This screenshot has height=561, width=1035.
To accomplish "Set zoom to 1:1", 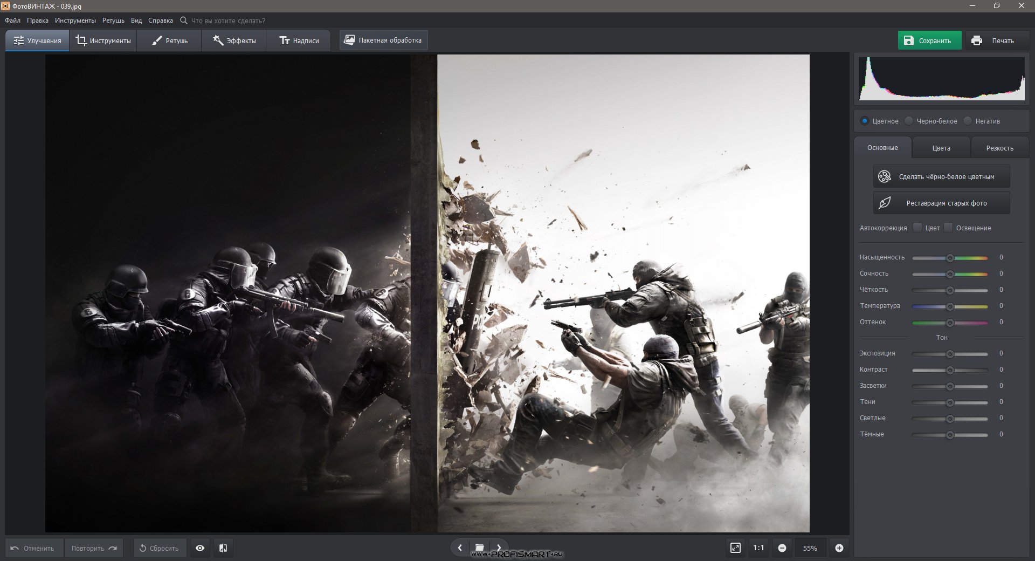I will [x=758, y=548].
